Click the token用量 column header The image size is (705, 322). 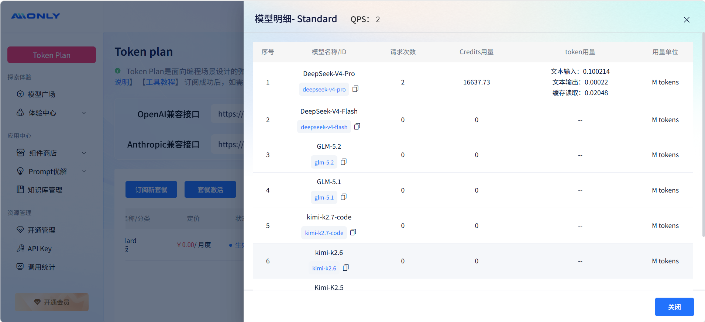click(580, 52)
